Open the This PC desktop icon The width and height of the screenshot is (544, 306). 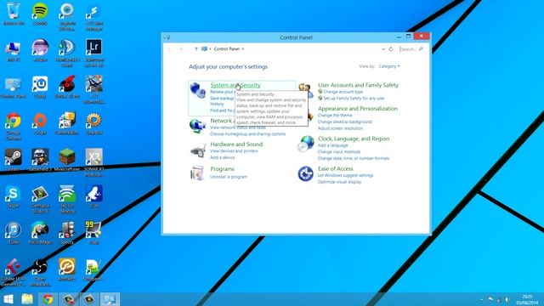pos(14,51)
